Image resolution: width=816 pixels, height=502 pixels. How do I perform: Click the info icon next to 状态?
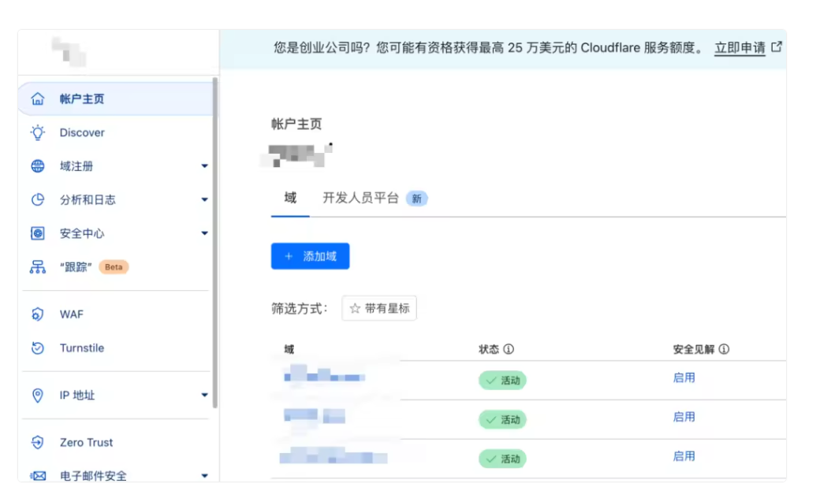tap(509, 349)
